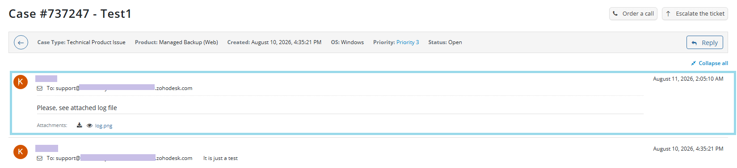Escalate the ticket
The image size is (737, 168).
(x=695, y=14)
